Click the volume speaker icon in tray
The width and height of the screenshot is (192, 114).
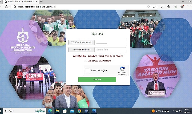click(180, 111)
